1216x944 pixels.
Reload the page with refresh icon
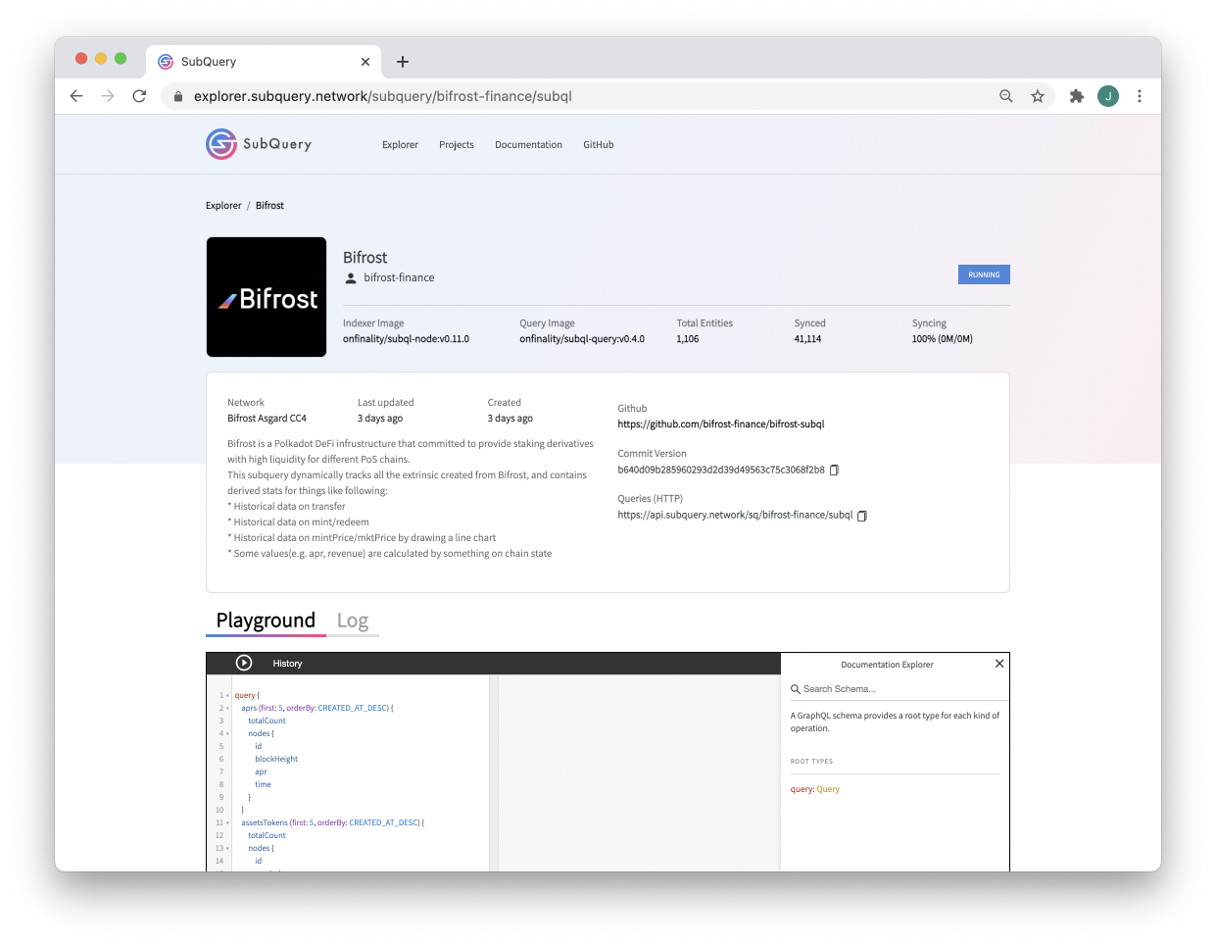click(139, 96)
